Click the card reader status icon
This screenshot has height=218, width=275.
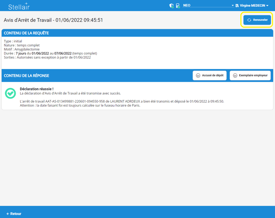pos(178,6)
